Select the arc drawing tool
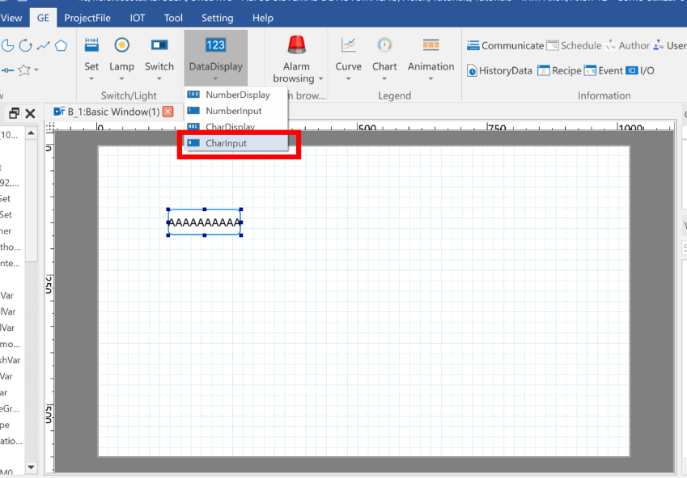The image size is (687, 478). coord(25,45)
